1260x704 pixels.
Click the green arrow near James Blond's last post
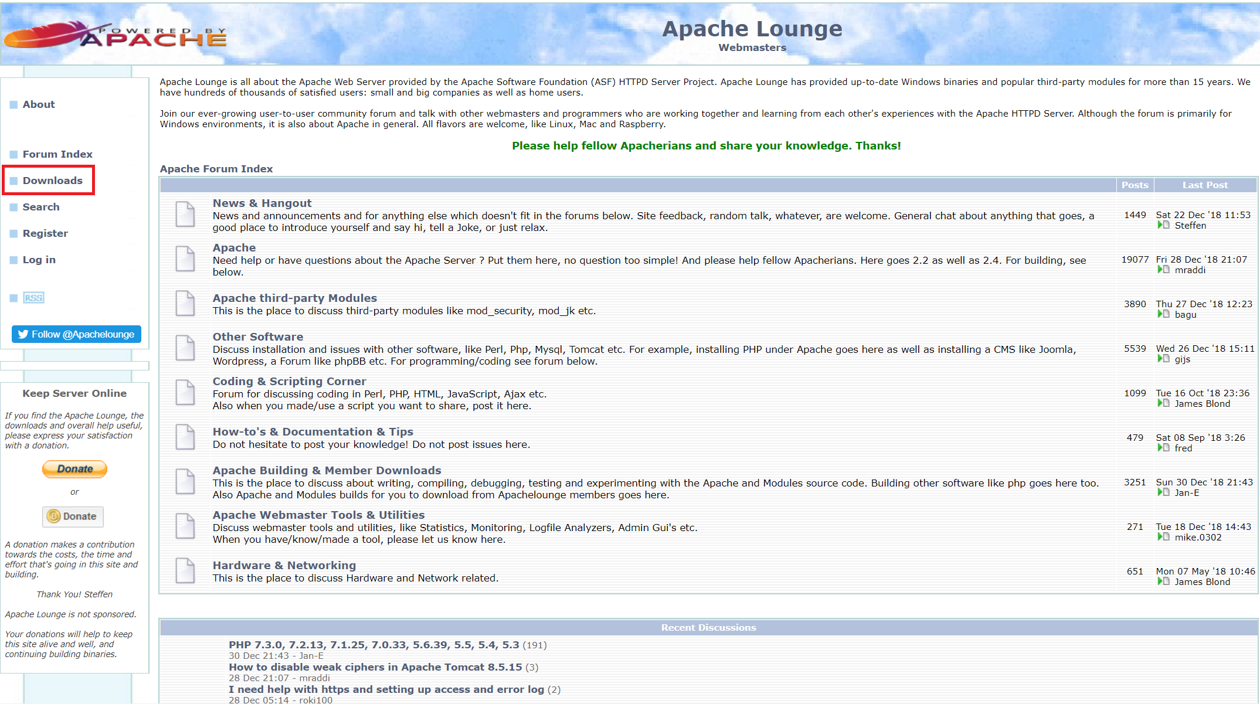(x=1163, y=403)
